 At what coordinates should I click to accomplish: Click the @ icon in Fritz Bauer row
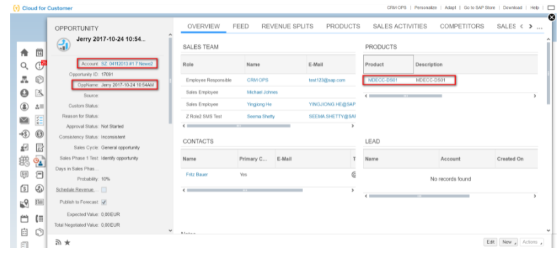pos(353,174)
